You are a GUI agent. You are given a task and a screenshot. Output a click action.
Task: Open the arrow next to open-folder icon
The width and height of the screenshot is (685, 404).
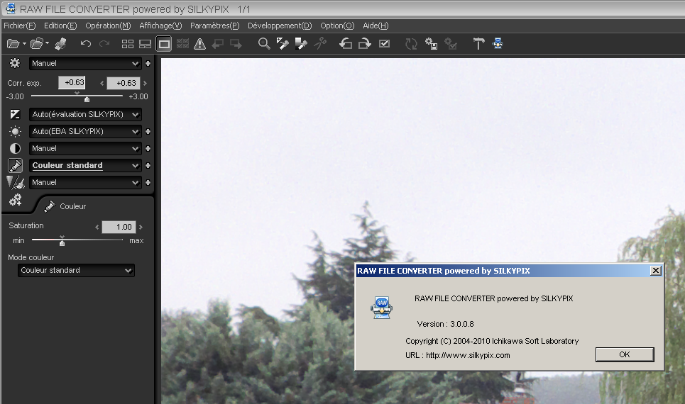pos(47,44)
